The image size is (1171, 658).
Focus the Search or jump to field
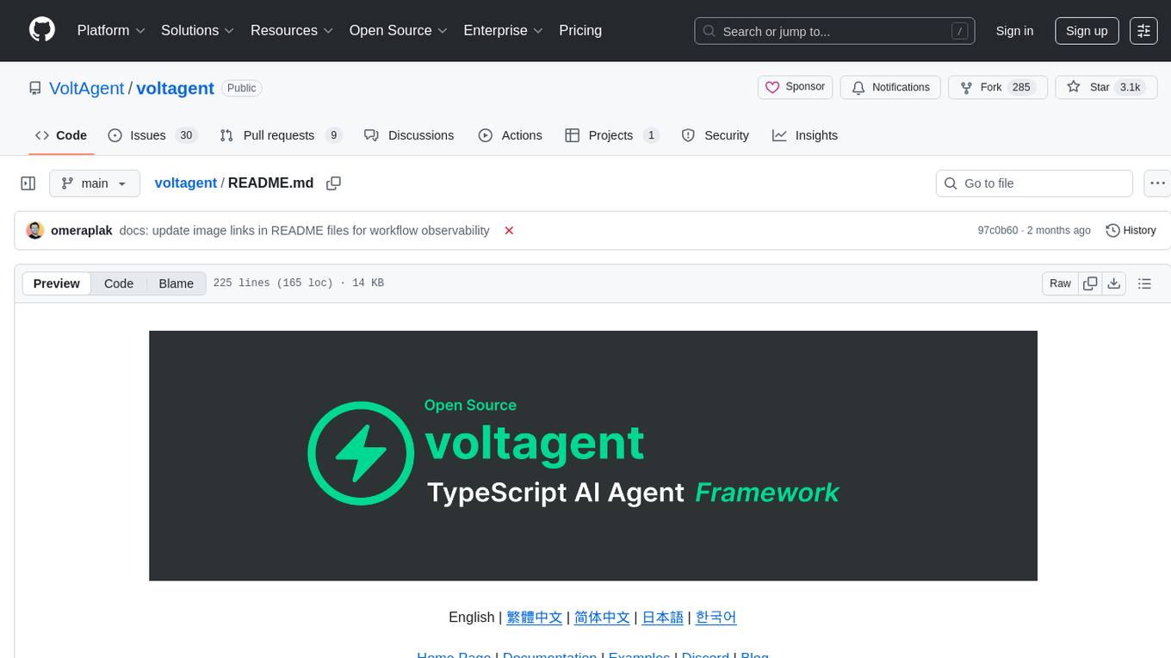(x=834, y=31)
